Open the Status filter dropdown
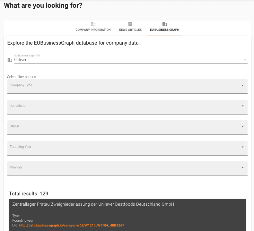The width and height of the screenshot is (254, 231). pos(127,127)
